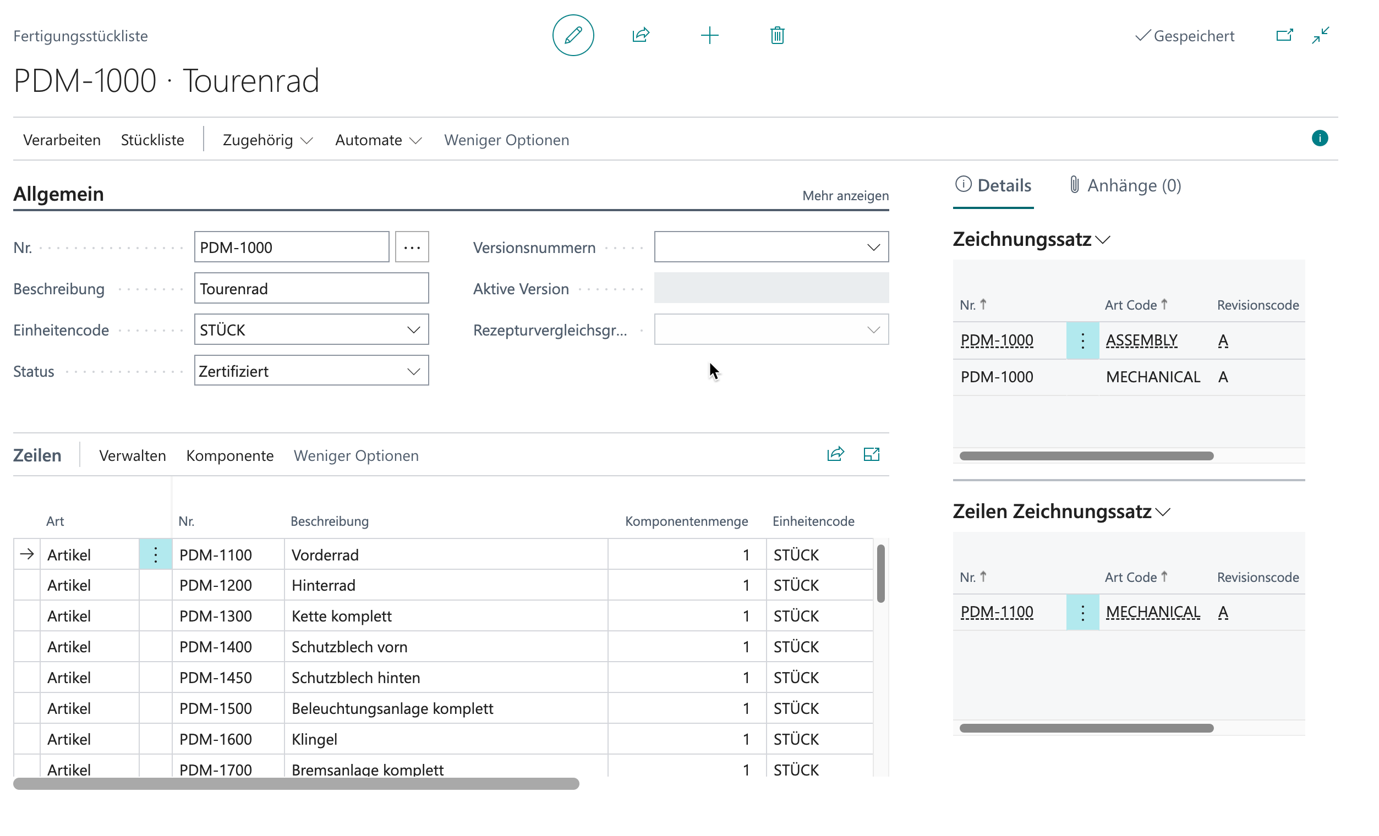Click the pencil edit icon
1379x836 pixels.
coord(572,35)
